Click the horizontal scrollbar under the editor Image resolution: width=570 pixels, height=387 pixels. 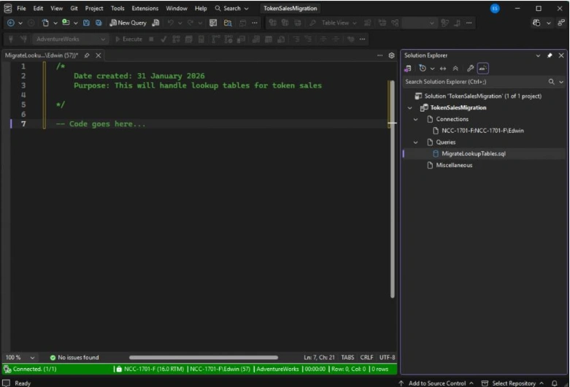(x=204, y=358)
